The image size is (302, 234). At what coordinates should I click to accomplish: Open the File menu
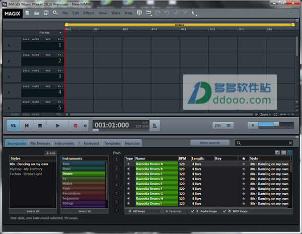pyautogui.click(x=65, y=13)
